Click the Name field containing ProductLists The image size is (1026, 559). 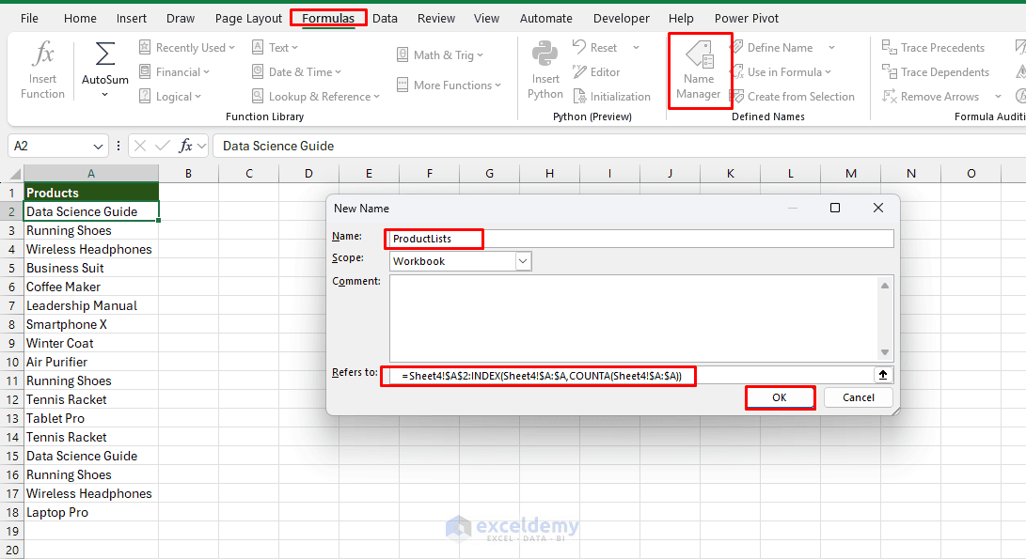point(641,239)
